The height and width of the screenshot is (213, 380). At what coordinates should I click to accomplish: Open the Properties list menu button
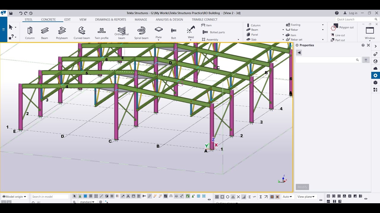click(x=366, y=60)
